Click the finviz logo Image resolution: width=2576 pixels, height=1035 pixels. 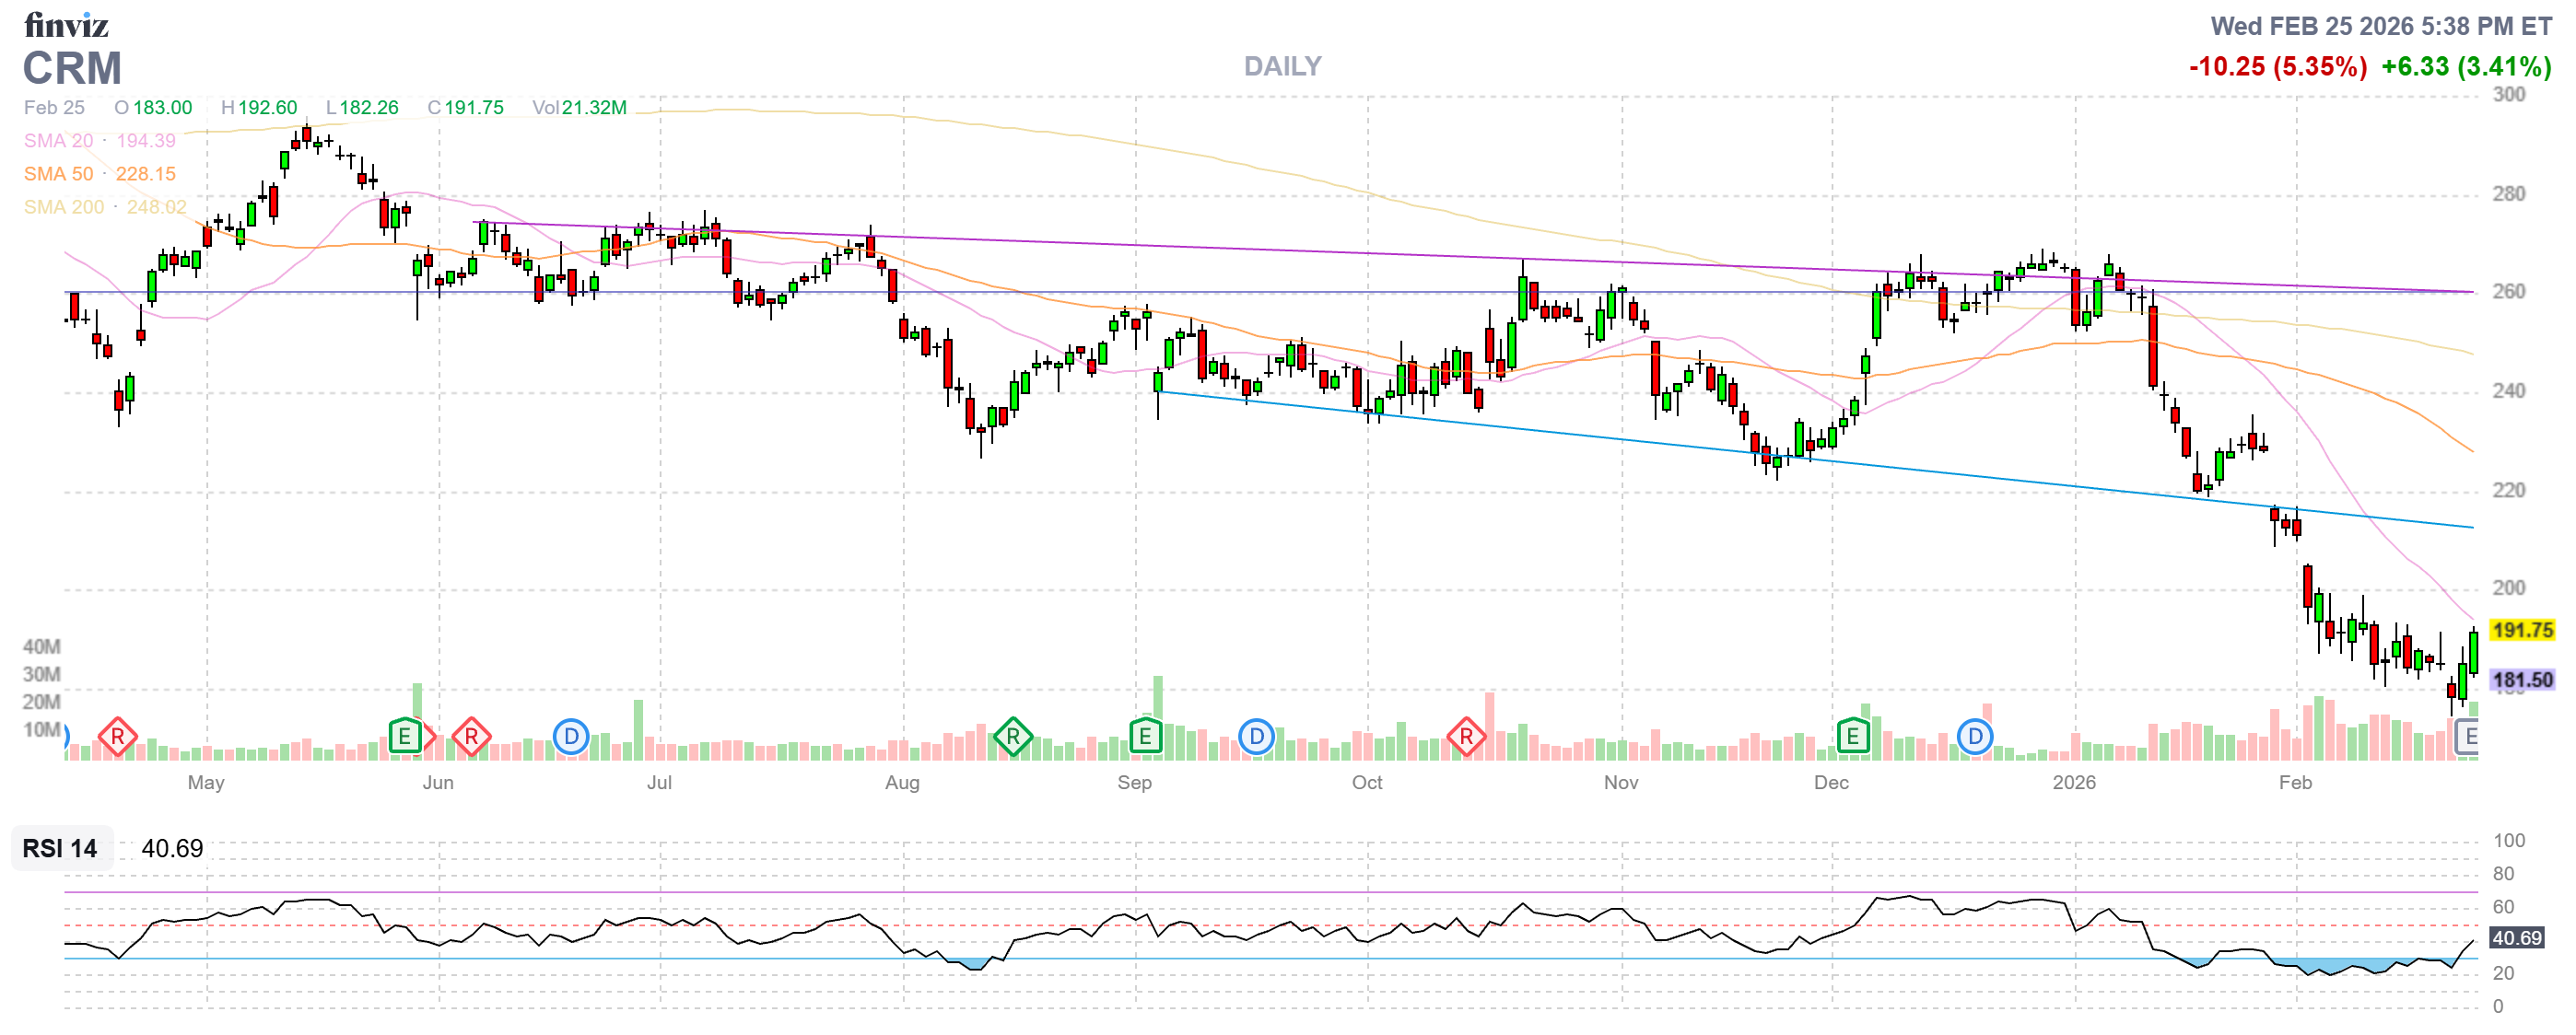(x=66, y=24)
